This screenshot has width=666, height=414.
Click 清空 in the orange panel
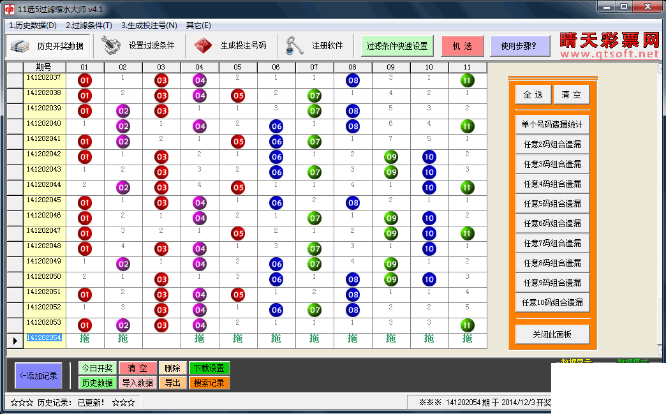(572, 94)
